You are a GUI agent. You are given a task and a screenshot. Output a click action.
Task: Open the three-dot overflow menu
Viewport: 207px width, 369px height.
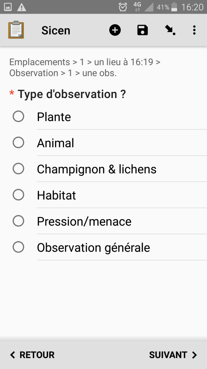coord(194,30)
